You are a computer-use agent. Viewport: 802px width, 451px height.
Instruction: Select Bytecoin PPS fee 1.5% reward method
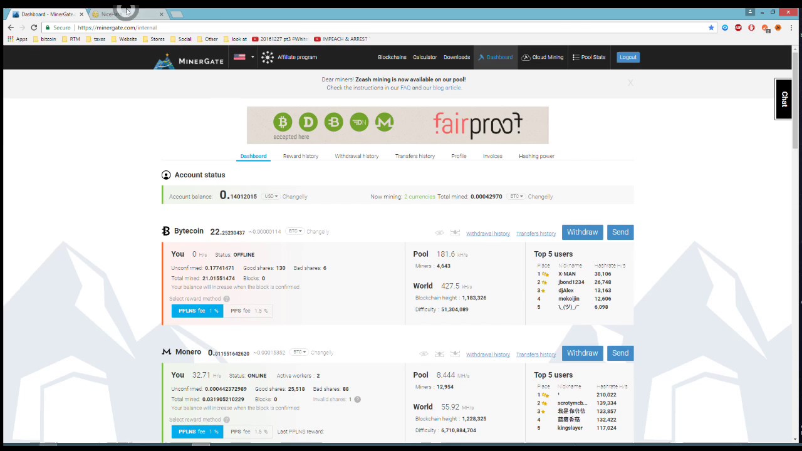tap(249, 311)
